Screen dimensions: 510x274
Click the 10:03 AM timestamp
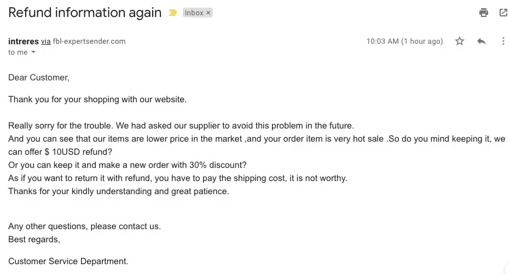404,41
